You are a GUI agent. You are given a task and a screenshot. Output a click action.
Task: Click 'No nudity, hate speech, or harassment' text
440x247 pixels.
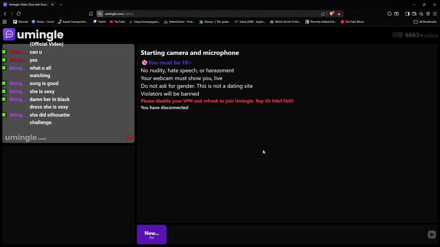pos(187,70)
